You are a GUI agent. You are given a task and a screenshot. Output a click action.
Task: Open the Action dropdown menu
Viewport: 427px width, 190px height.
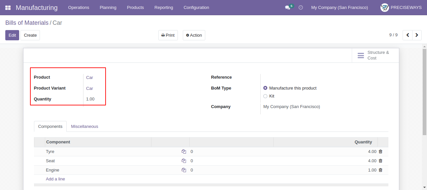[194, 35]
